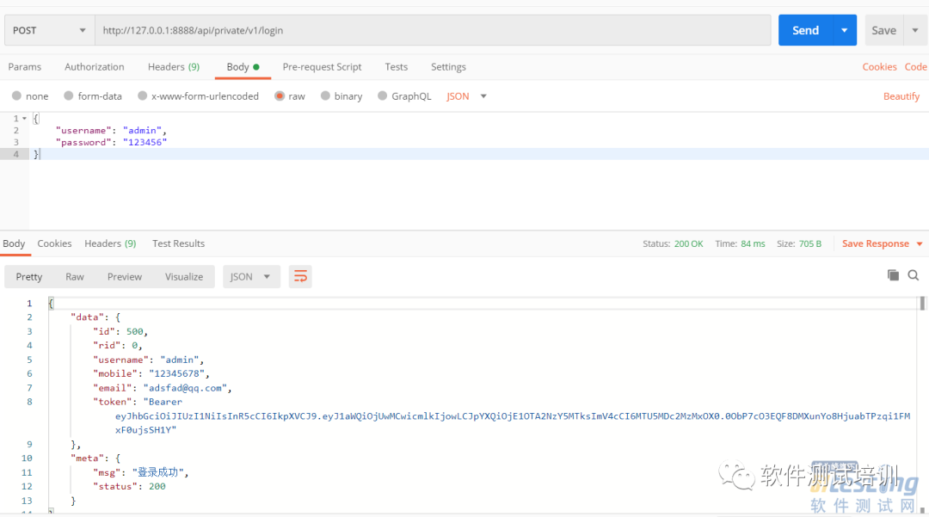Click the "rid" key in response

coord(107,345)
